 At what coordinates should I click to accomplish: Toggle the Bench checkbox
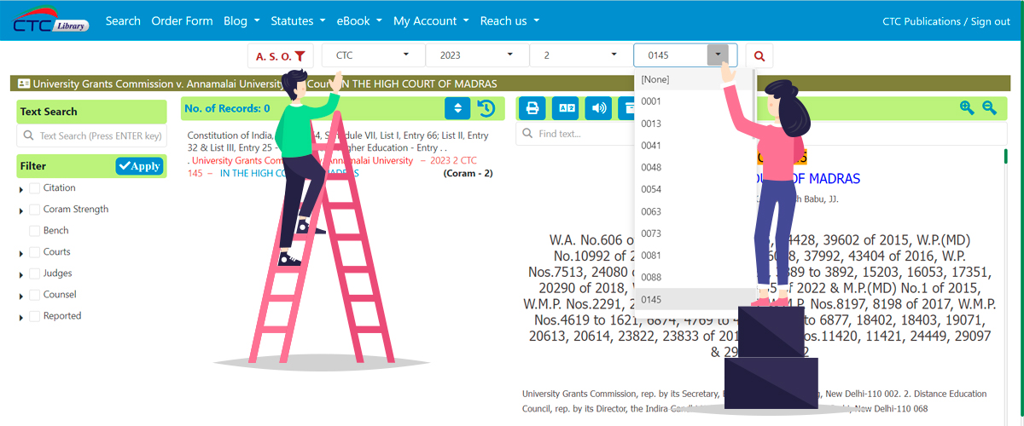pyautogui.click(x=35, y=231)
